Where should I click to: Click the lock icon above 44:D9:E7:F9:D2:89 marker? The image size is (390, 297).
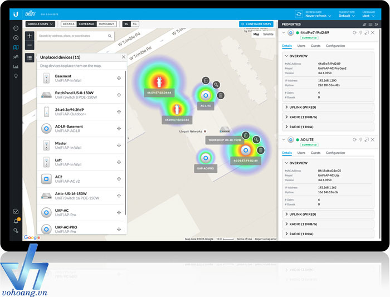(x=246, y=135)
